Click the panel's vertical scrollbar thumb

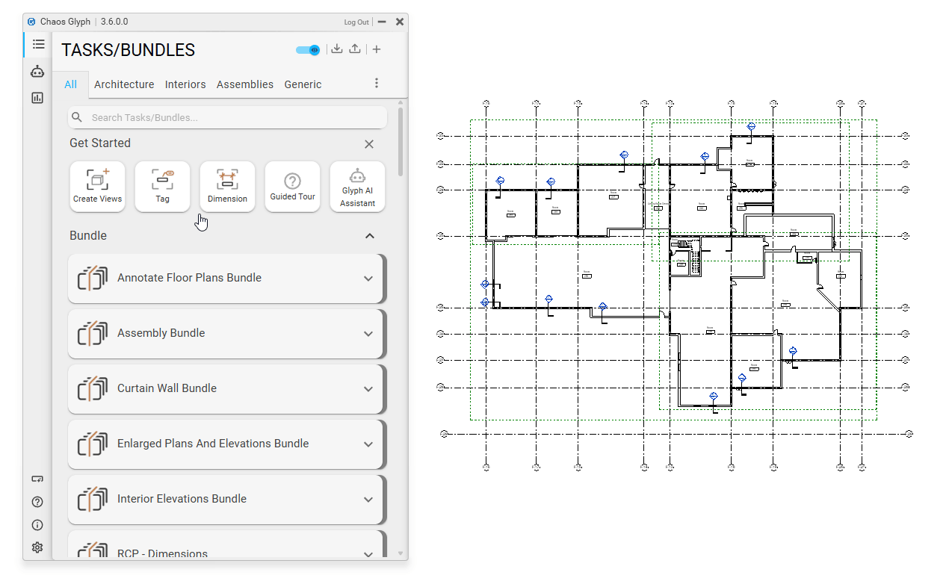(x=401, y=141)
